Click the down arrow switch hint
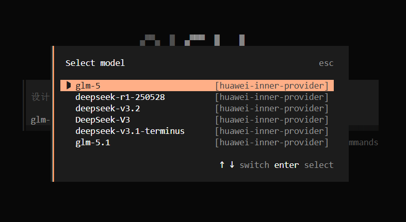The width and height of the screenshot is (406, 222). click(232, 165)
